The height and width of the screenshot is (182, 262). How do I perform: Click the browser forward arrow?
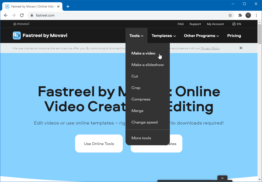pos(14,15)
